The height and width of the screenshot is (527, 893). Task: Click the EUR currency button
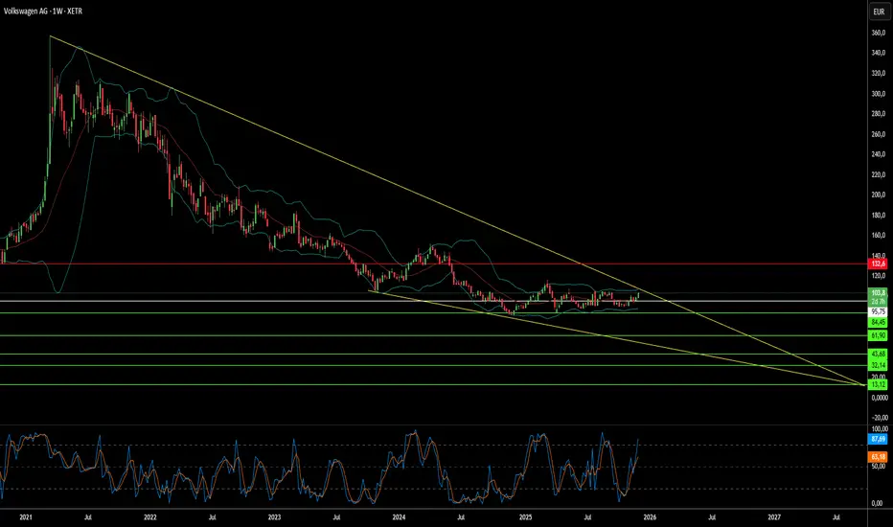pos(876,13)
